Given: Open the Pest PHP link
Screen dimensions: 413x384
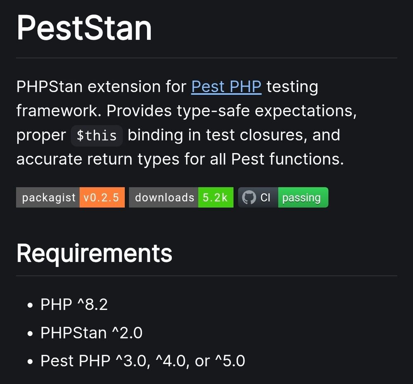Looking at the screenshot, I should [226, 87].
